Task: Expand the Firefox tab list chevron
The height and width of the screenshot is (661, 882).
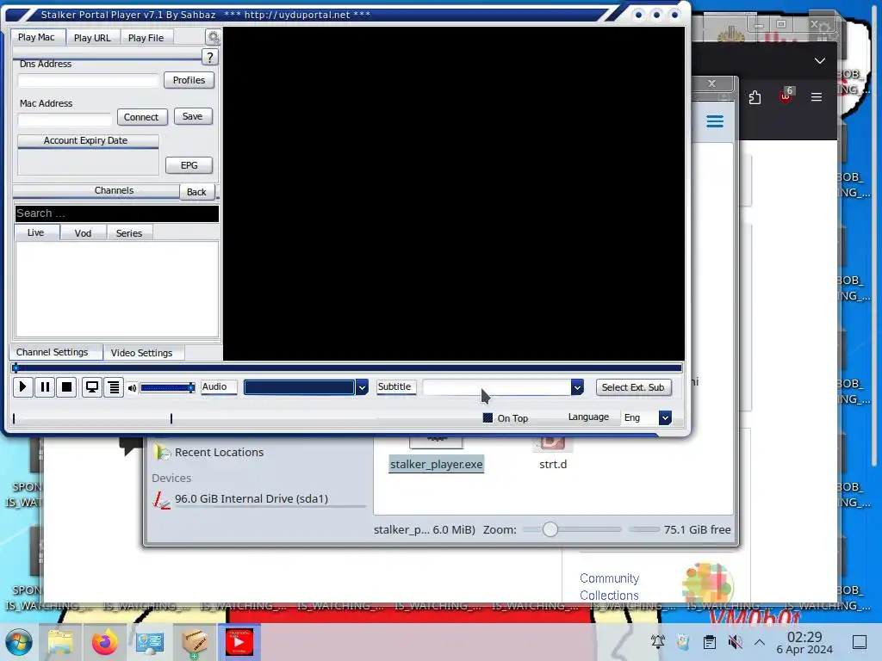Action: (820, 61)
